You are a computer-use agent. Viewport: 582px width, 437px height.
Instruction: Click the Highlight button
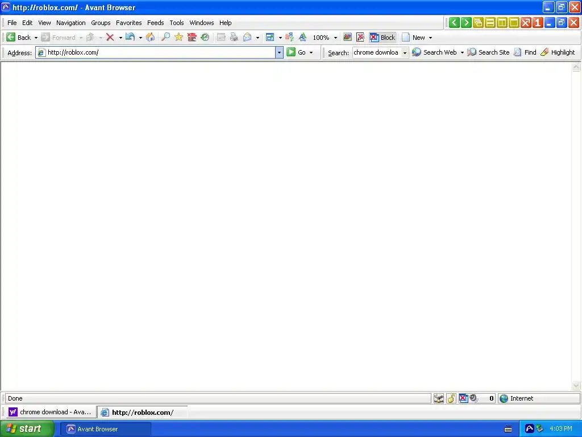click(558, 52)
